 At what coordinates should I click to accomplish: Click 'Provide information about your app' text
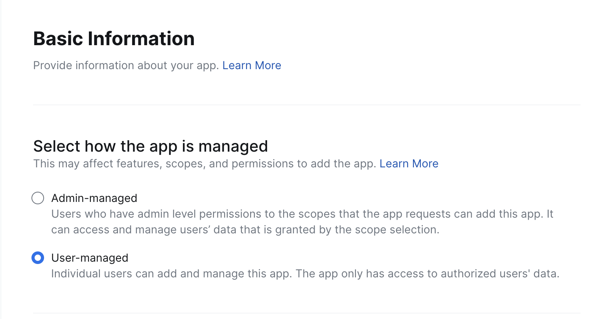tap(126, 65)
